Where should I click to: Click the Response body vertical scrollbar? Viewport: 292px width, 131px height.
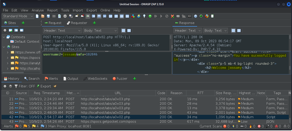coord(290,67)
